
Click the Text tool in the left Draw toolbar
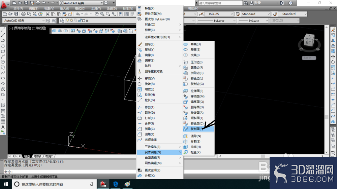3,127
